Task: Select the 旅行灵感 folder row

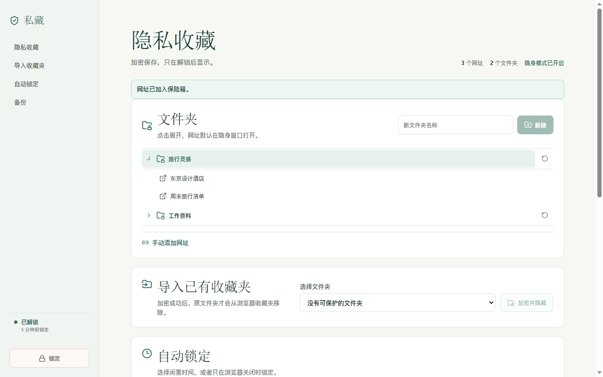Action: [338, 159]
